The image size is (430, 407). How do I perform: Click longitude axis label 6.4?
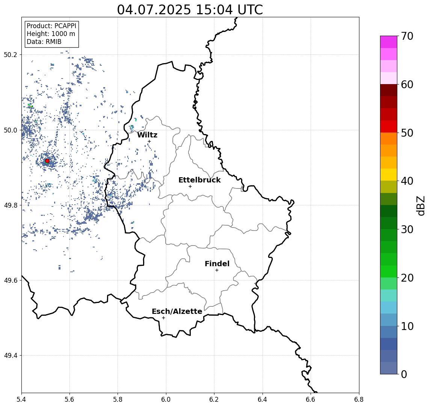(x=263, y=399)
